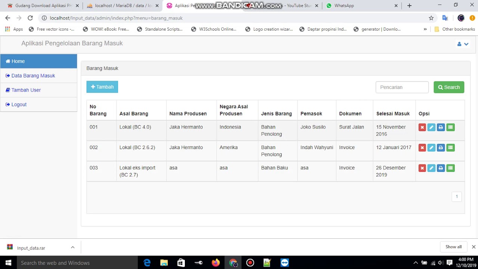Click the Home sidebar menu item
Image resolution: width=478 pixels, height=269 pixels.
(x=38, y=61)
